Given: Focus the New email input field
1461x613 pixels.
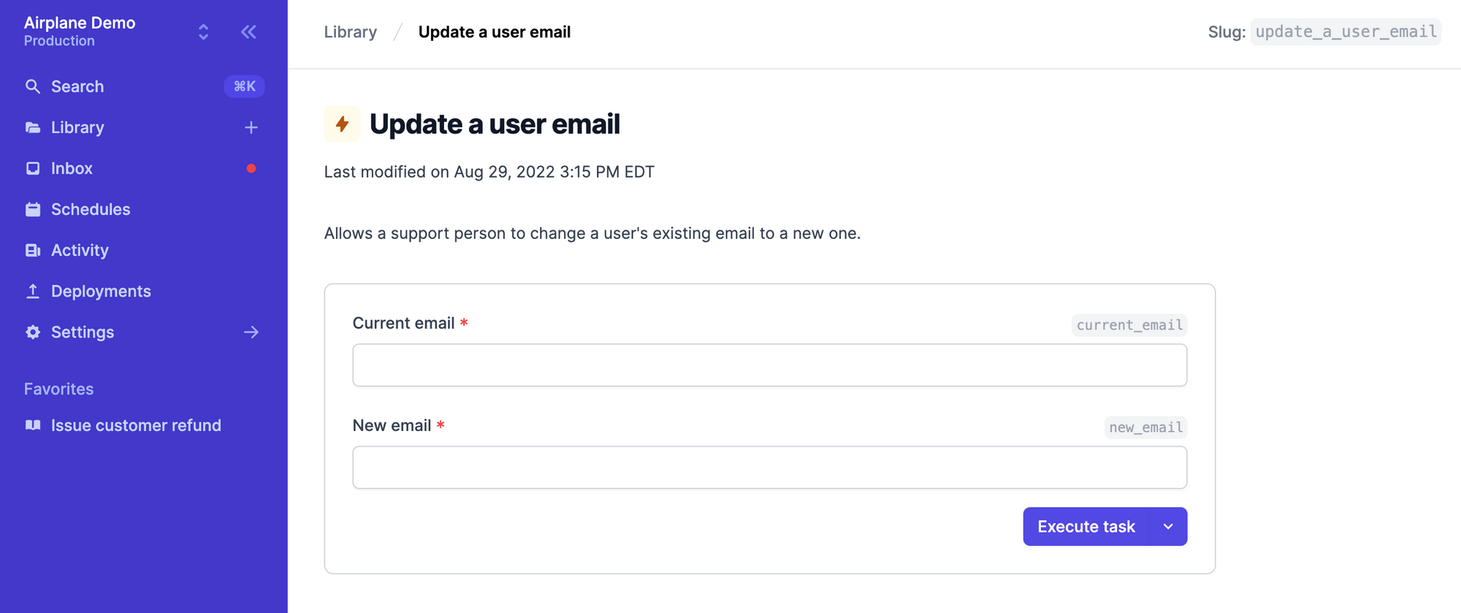Looking at the screenshot, I should coord(769,468).
